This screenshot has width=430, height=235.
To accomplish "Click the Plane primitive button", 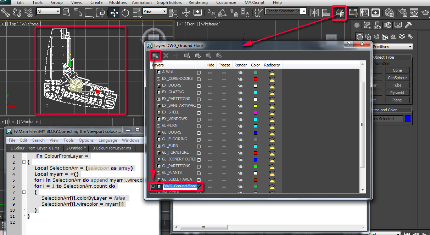I will pyautogui.click(x=397, y=100).
